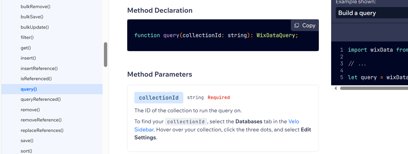The width and height of the screenshot is (408, 154).
Task: Click the highlighted query() sidebar item
Action: coord(52,89)
